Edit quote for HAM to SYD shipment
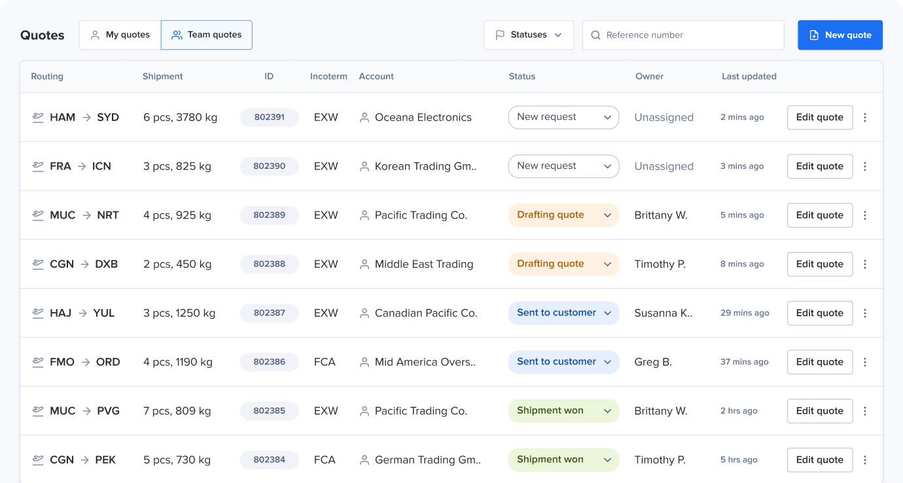Image resolution: width=903 pixels, height=483 pixels. pos(820,118)
